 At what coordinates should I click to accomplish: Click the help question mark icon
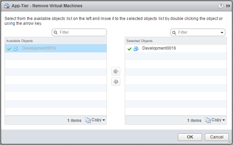[x=221, y=6]
